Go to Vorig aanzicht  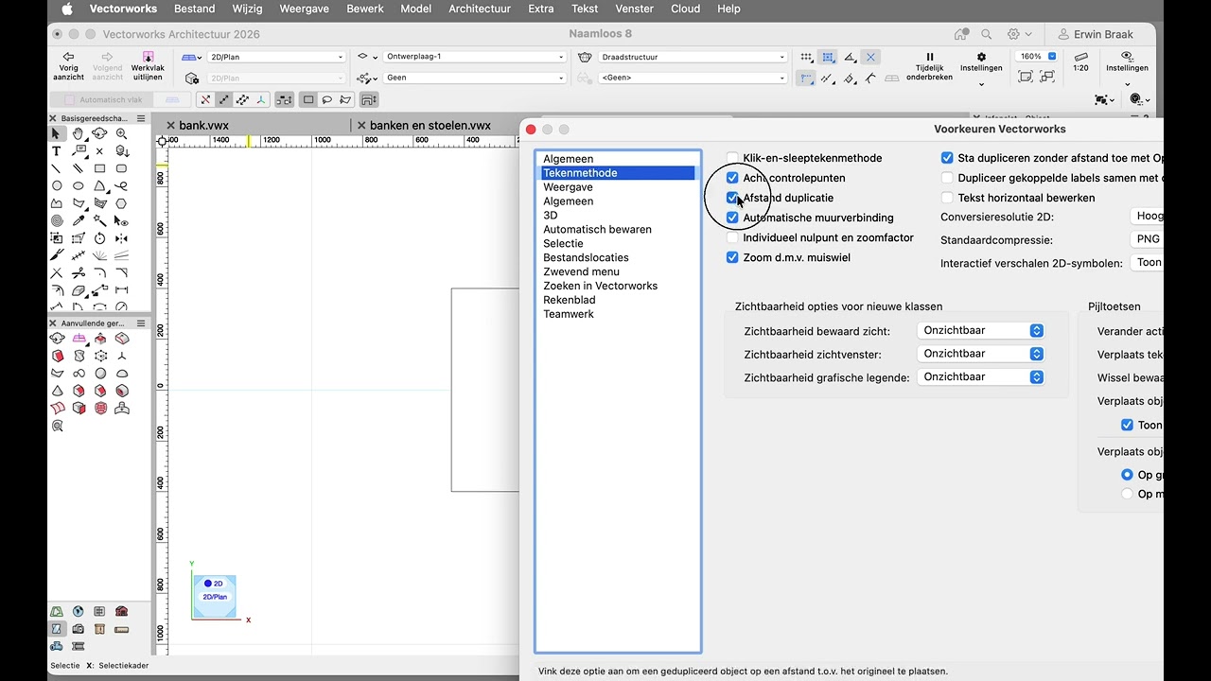pos(68,66)
